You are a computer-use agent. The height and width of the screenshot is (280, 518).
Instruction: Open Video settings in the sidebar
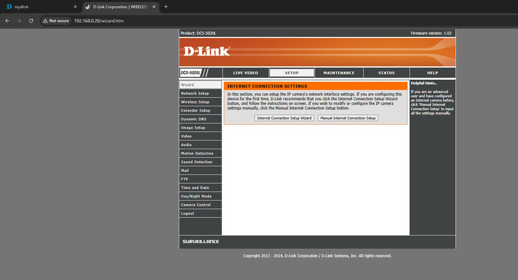click(x=200, y=136)
